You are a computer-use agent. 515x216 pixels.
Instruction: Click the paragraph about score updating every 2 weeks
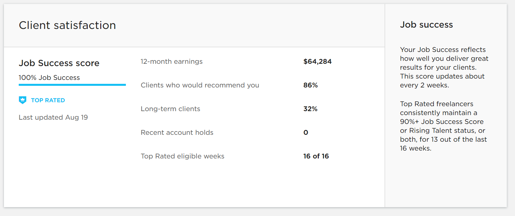444,67
